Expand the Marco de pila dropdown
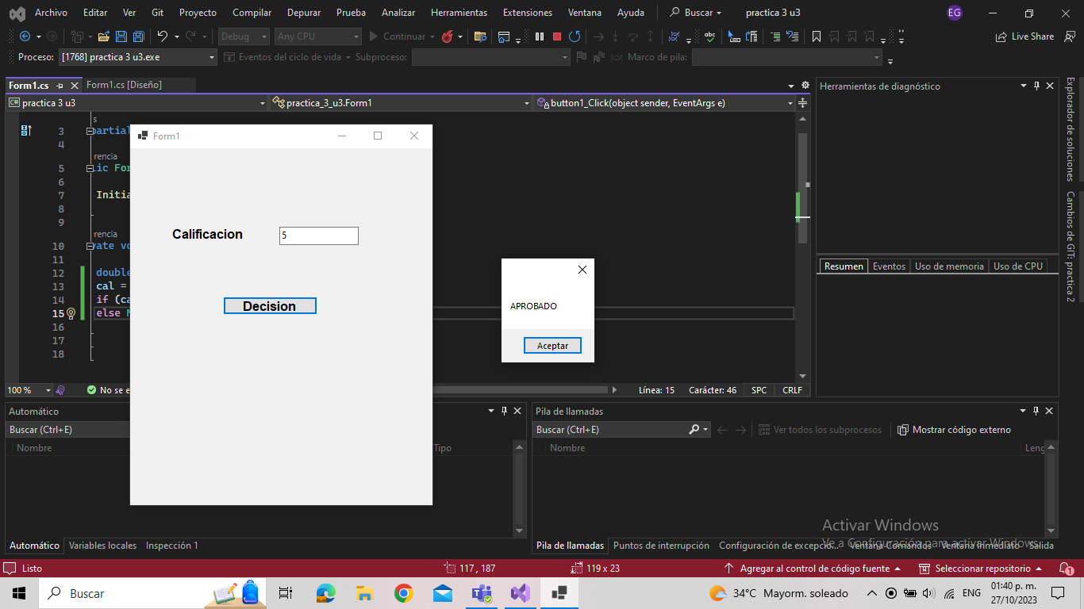 pos(876,56)
